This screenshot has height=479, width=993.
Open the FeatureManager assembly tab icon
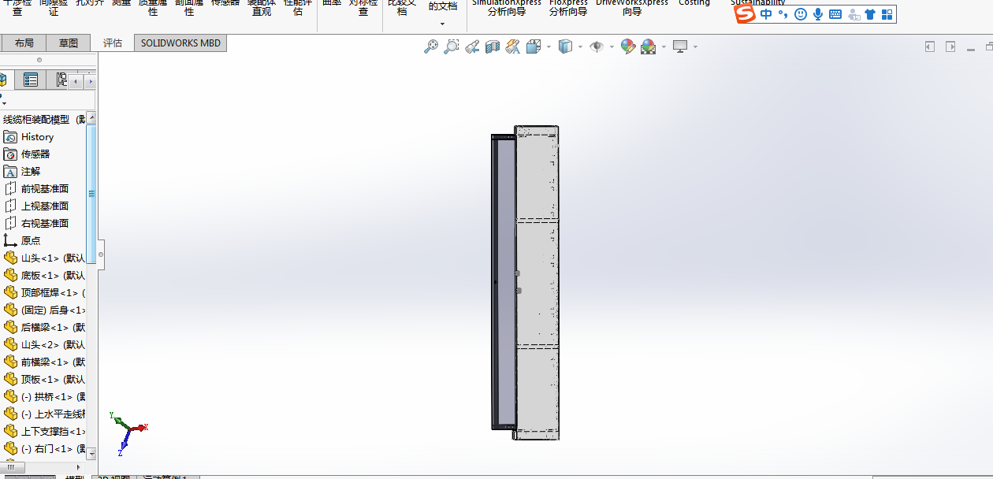4,80
